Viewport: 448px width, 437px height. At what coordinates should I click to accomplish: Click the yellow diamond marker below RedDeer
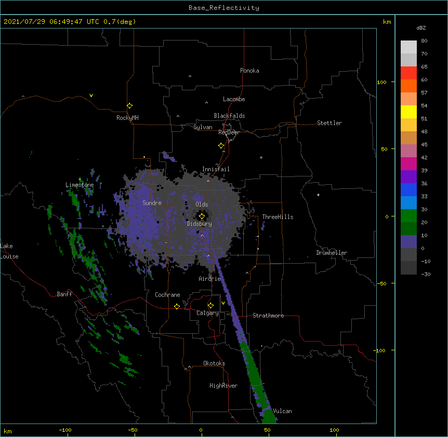click(221, 145)
